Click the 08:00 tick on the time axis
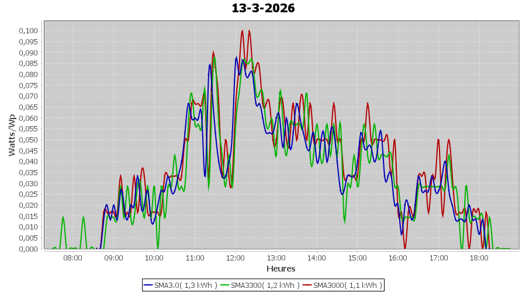Screen dimensions: 526x292 [73, 258]
